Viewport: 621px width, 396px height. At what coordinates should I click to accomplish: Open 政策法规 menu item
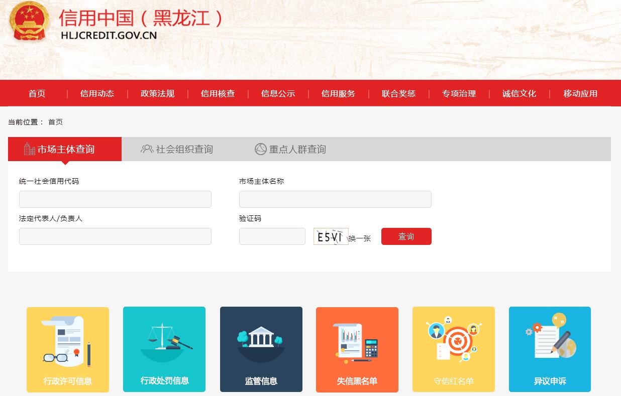tap(158, 93)
